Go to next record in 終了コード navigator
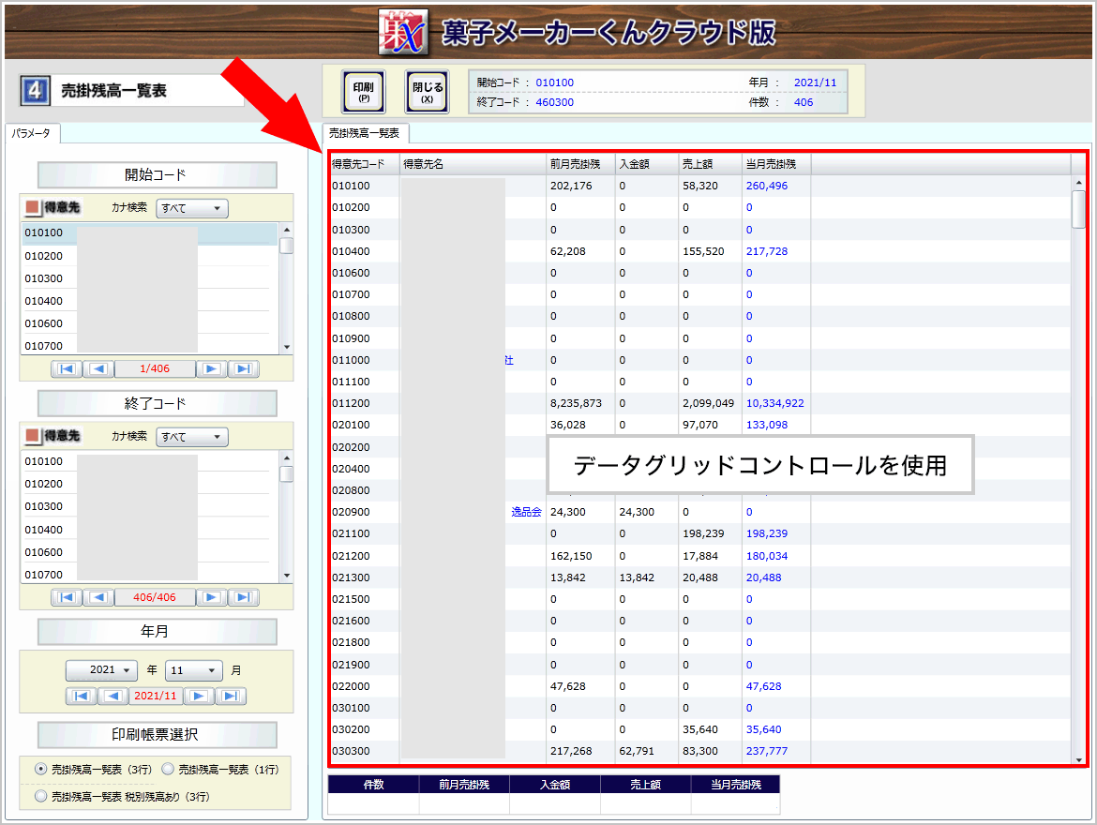The image size is (1097, 825). tap(211, 597)
